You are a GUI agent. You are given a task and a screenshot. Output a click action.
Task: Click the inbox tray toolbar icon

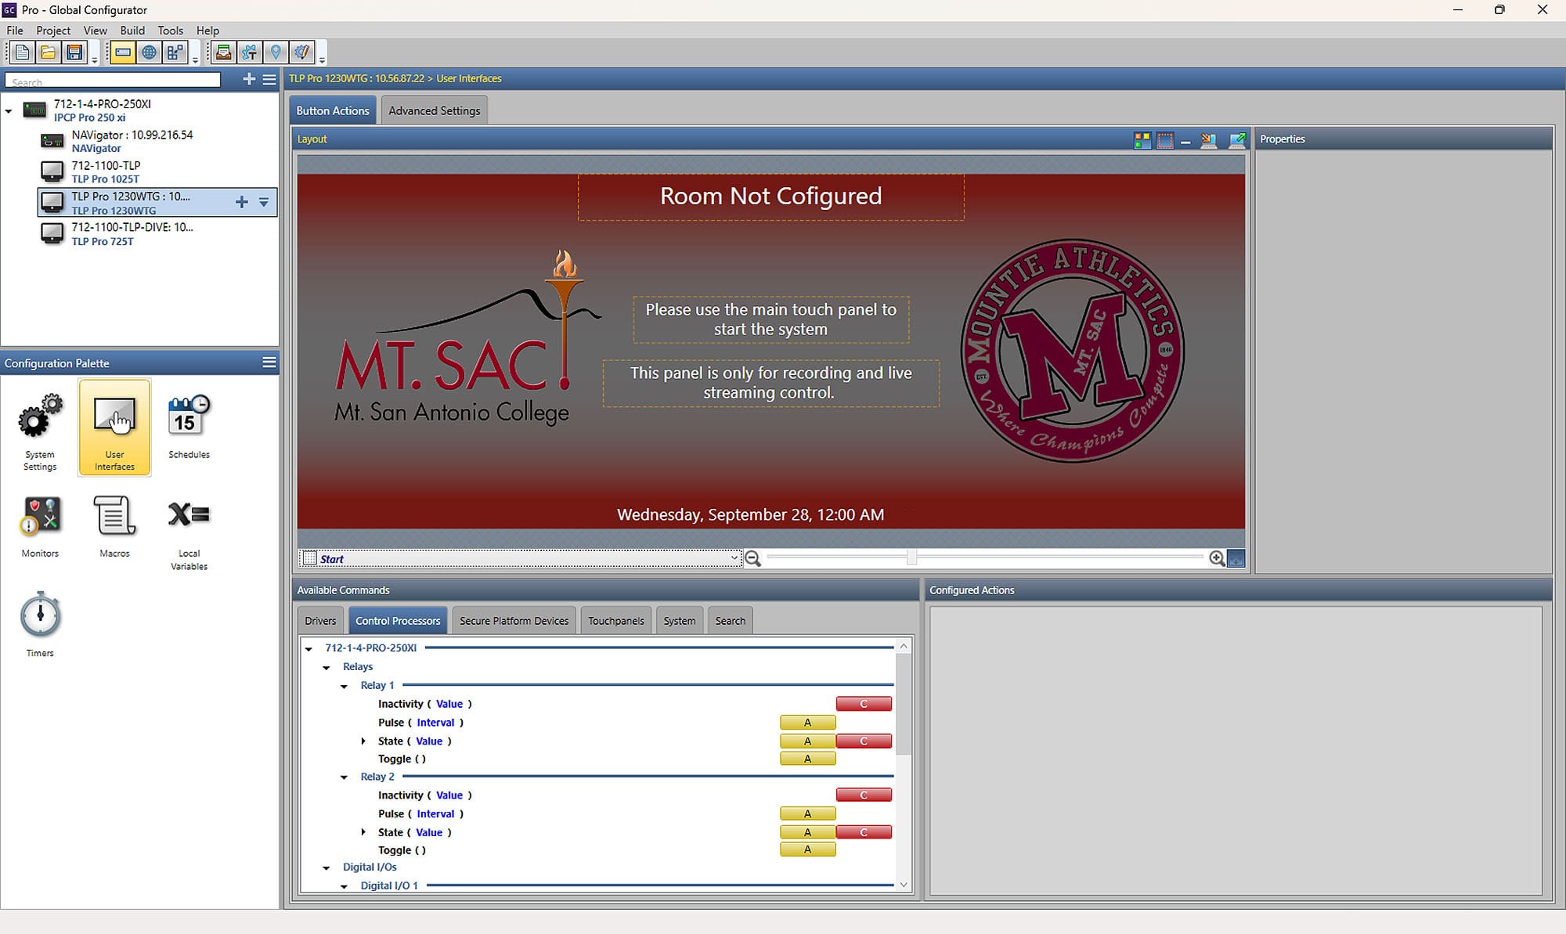[223, 53]
